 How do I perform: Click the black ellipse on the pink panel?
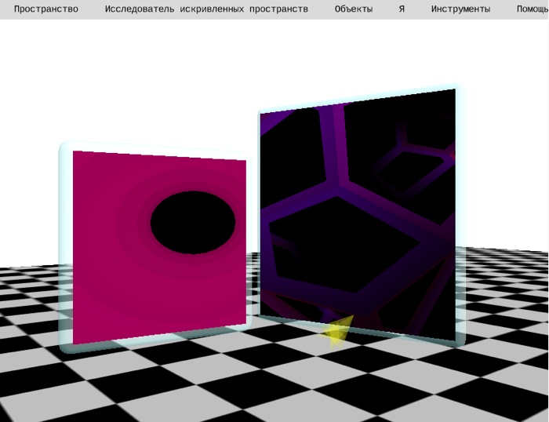192,224
